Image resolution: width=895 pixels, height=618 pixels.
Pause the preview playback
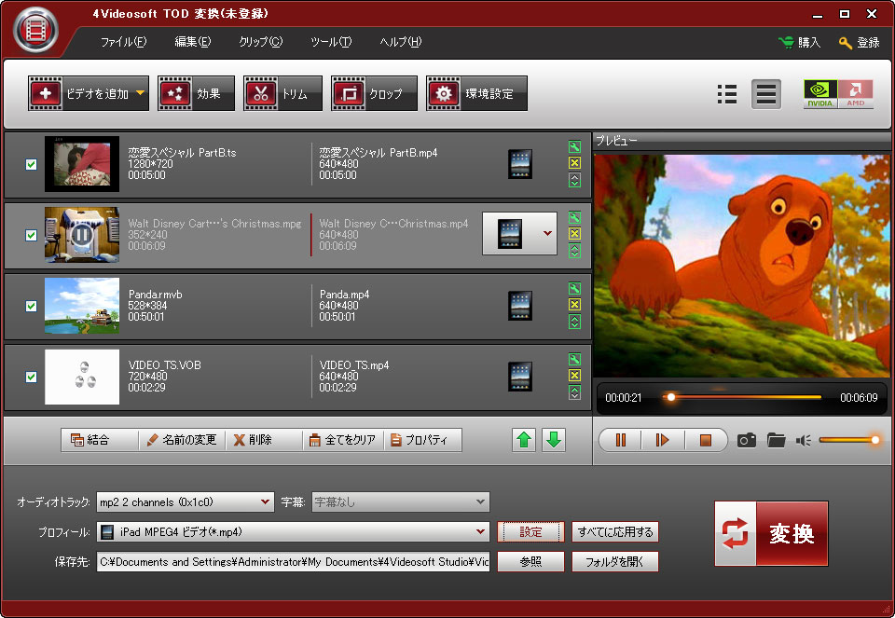coord(620,440)
